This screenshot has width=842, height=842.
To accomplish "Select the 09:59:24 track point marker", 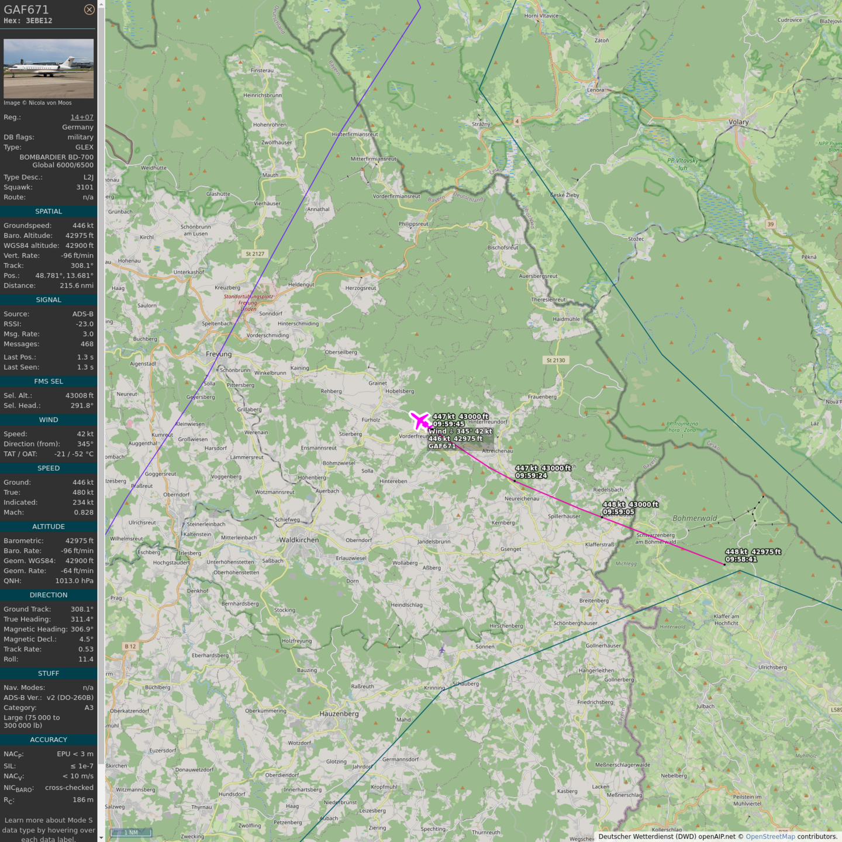I will [515, 480].
